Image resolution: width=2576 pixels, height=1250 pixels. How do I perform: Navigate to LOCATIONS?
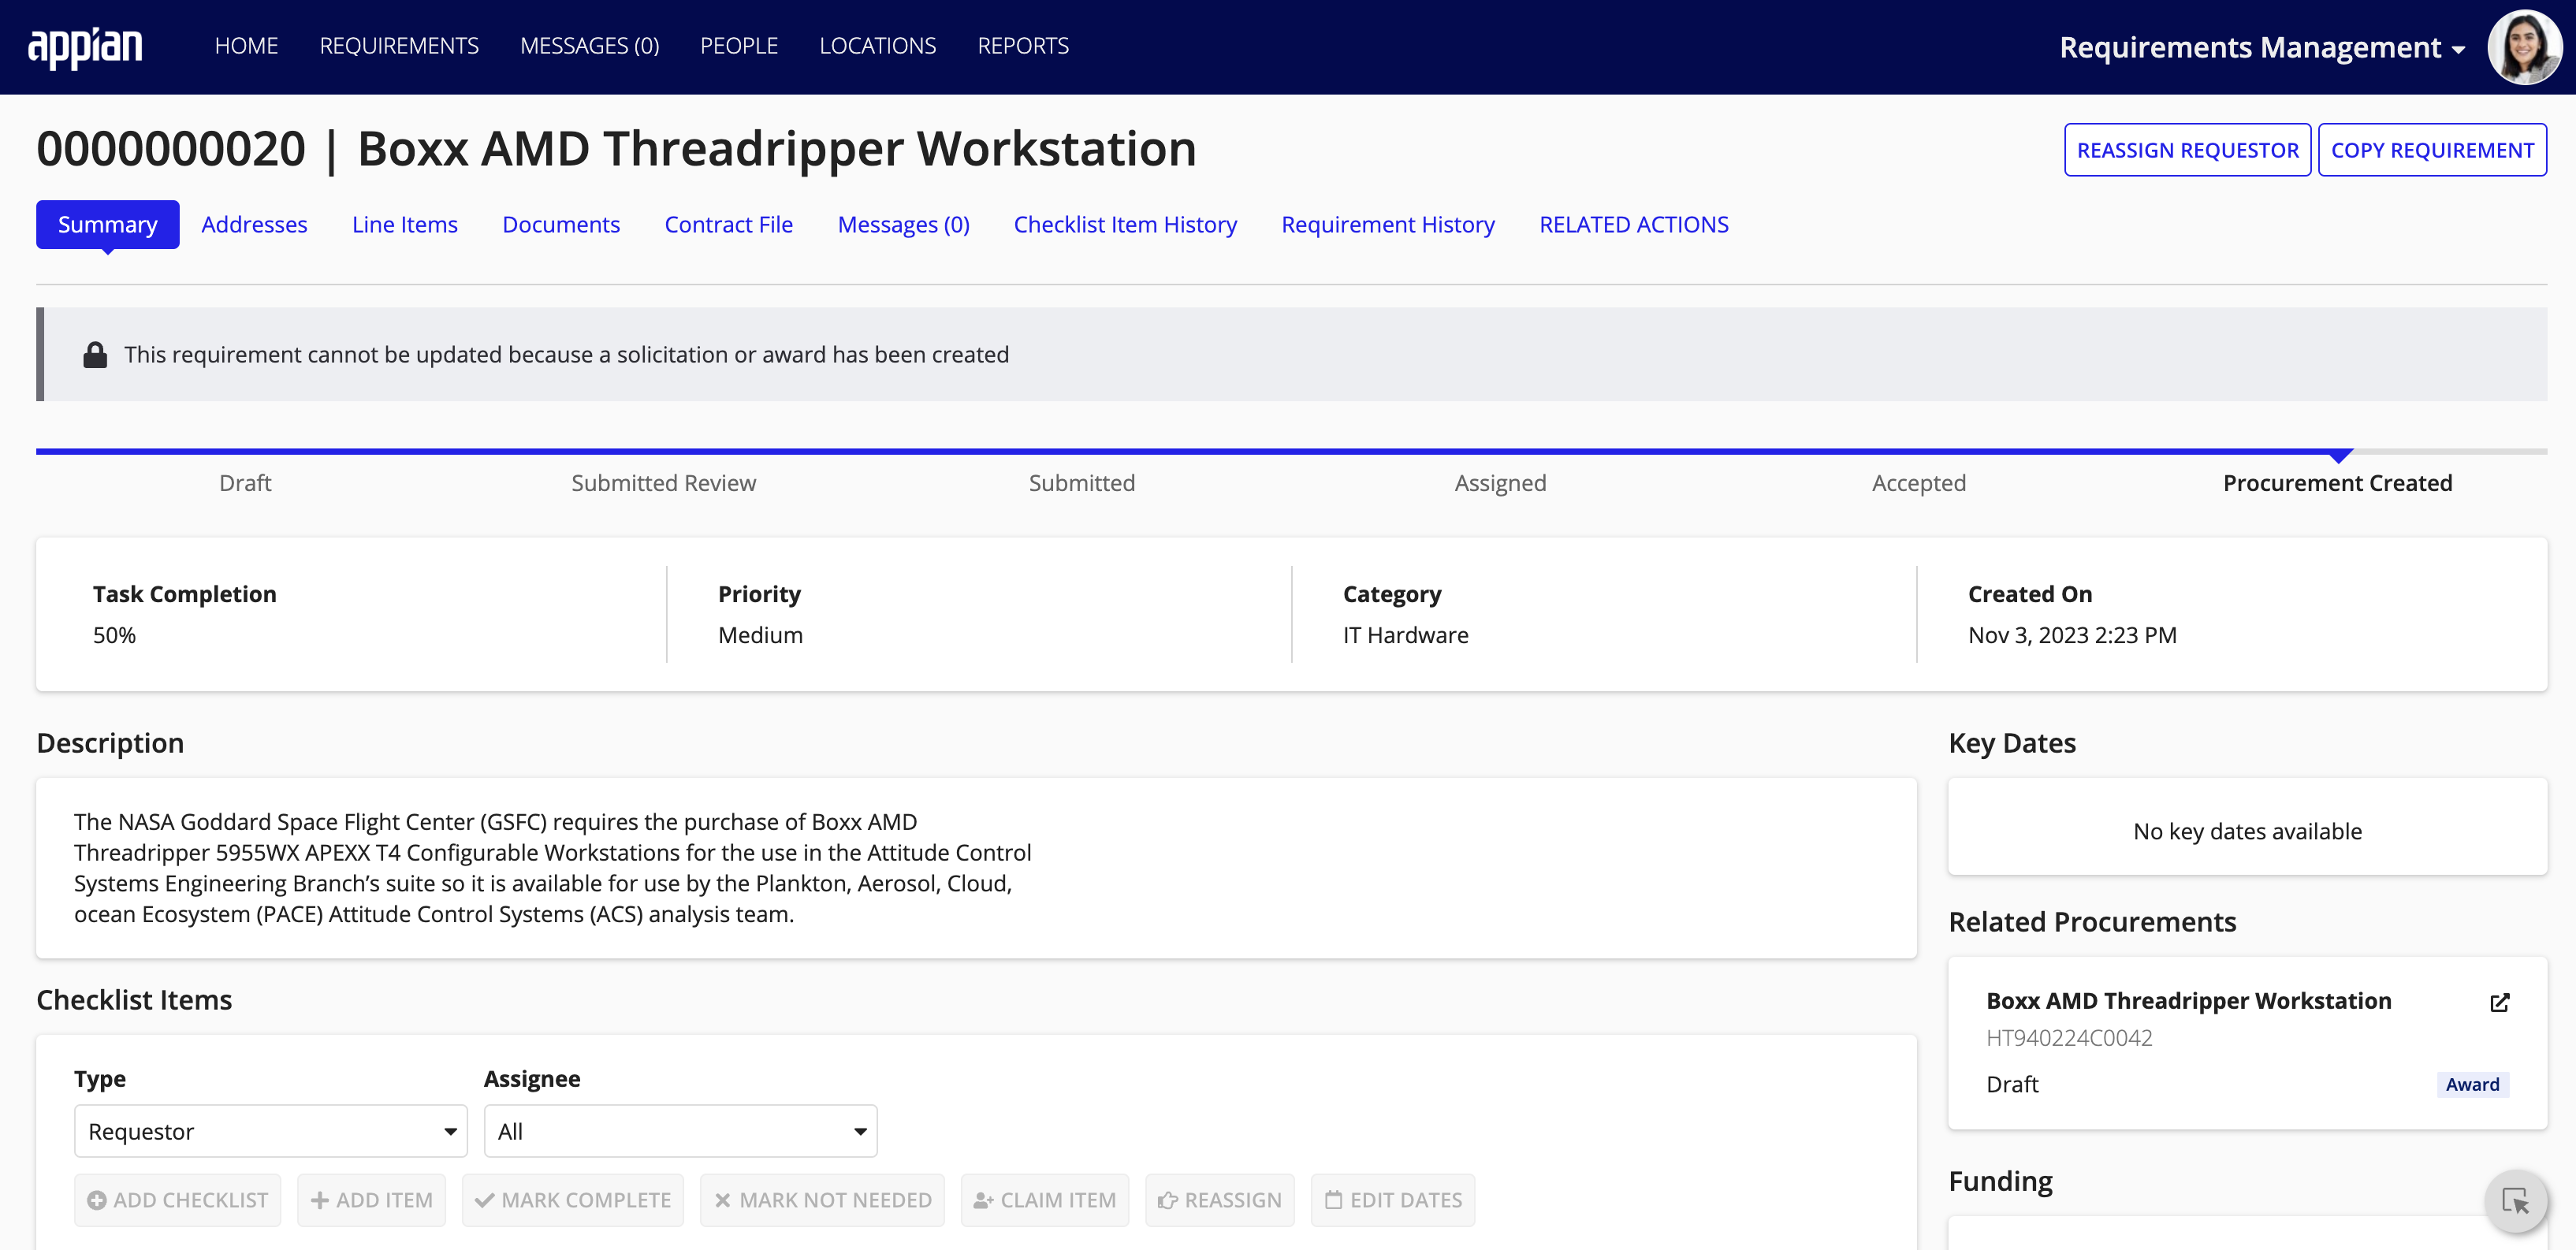point(877,46)
